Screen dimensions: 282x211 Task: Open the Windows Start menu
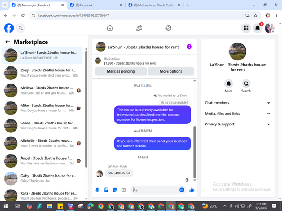6,206
